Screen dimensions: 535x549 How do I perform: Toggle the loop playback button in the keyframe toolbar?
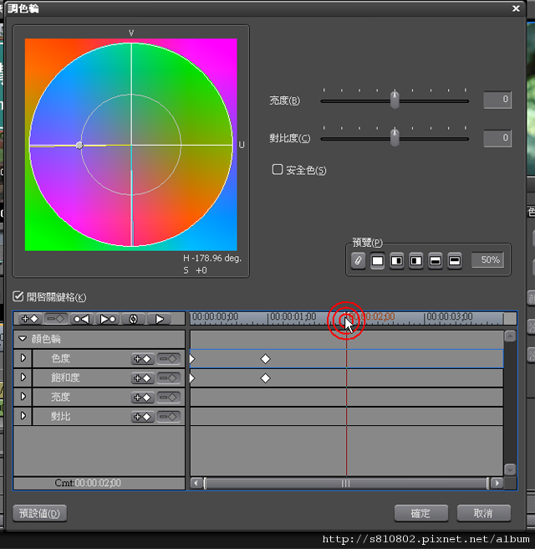click(x=134, y=319)
